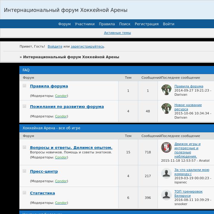The width and height of the screenshot is (214, 214).
Task: Click the message count 48
Action: pyautogui.click(x=148, y=111)
